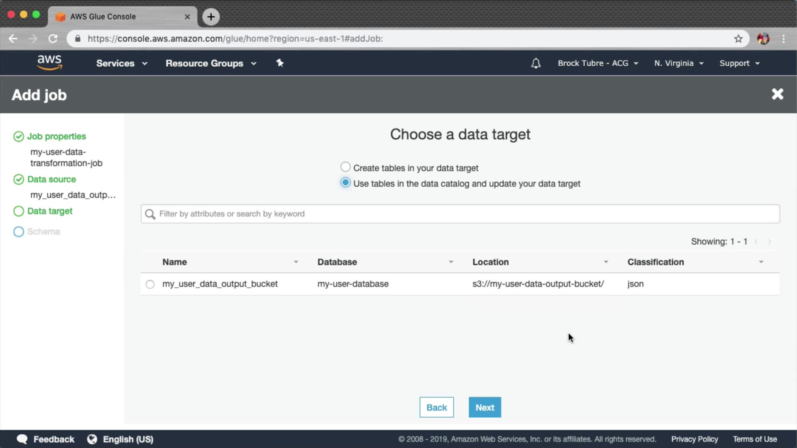Select Create tables in your data target
The image size is (797, 448).
(x=345, y=167)
